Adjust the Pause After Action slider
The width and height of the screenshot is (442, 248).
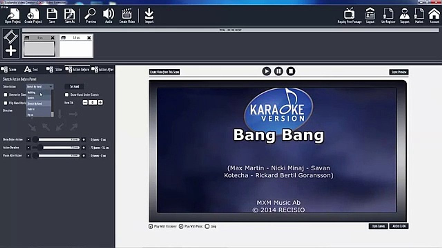[x=56, y=156]
